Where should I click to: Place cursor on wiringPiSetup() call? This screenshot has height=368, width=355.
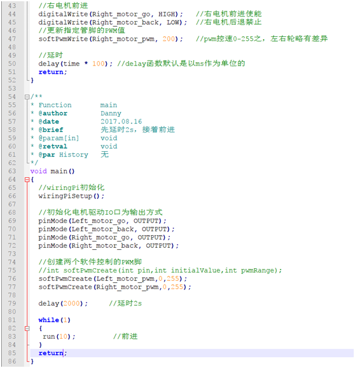pyautogui.click(x=71, y=196)
